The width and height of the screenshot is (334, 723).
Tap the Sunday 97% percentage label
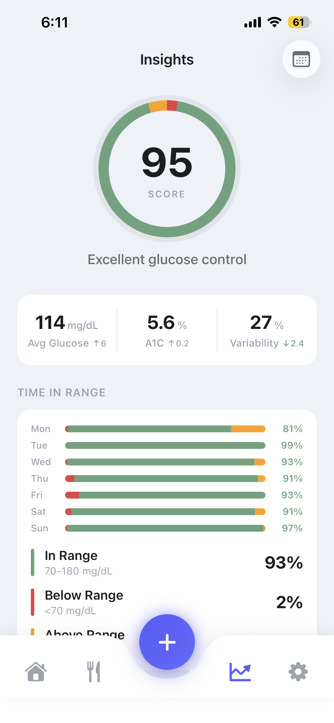pos(292,528)
